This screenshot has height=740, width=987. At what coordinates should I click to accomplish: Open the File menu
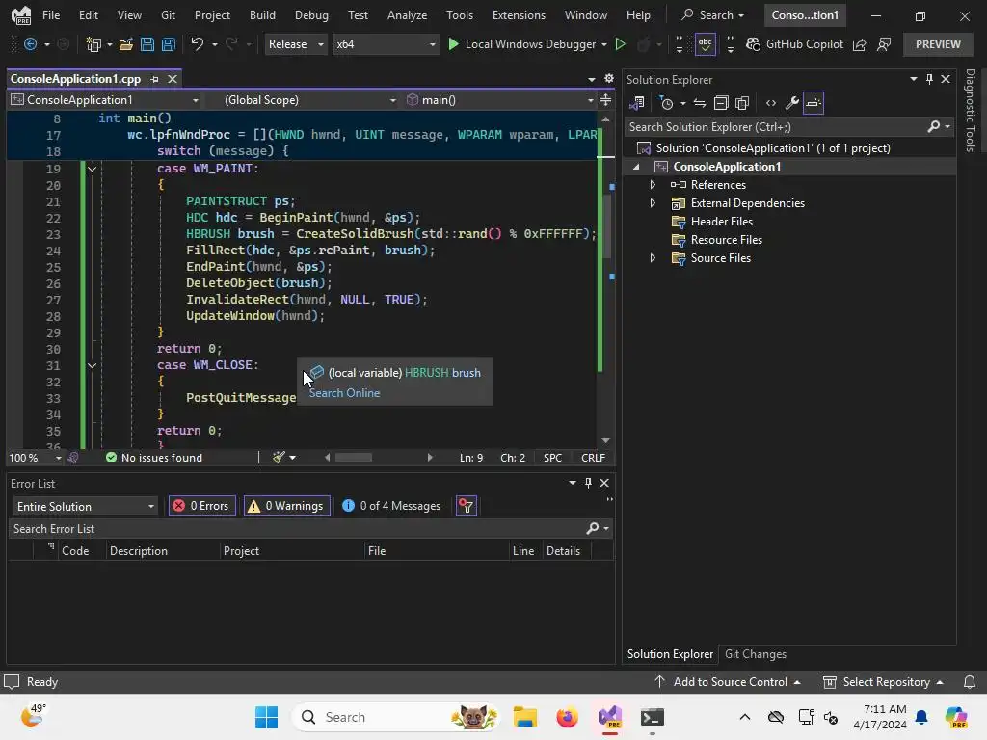point(51,15)
